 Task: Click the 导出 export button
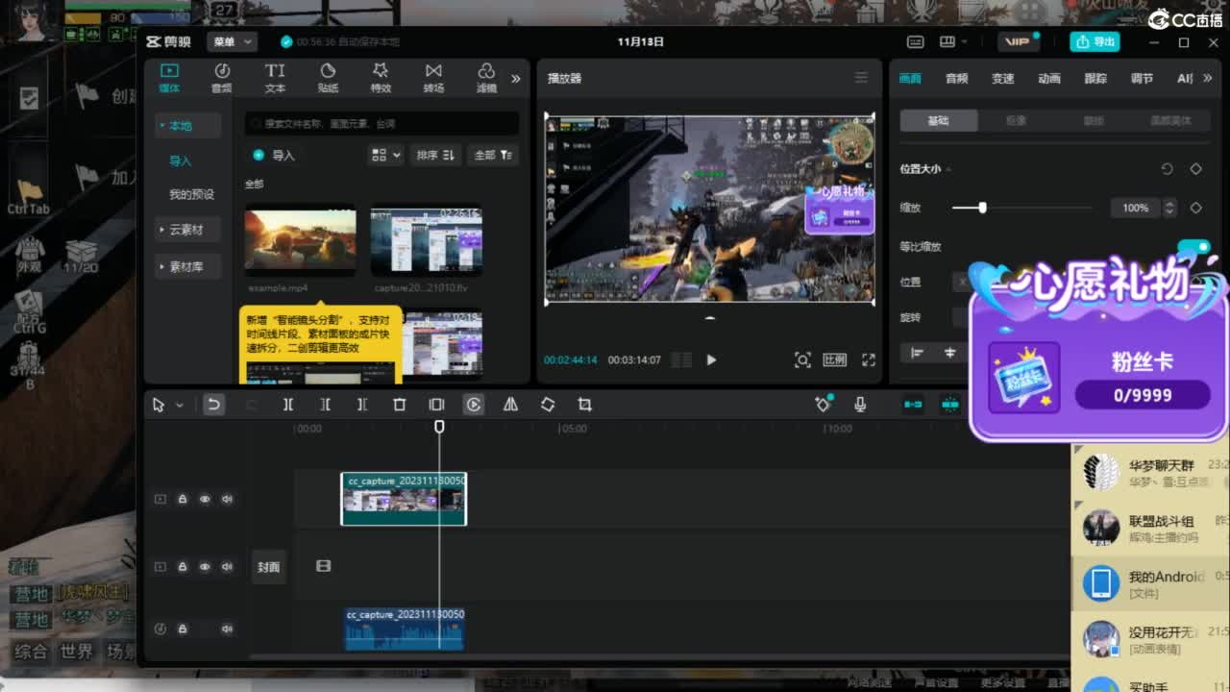pyautogui.click(x=1095, y=41)
